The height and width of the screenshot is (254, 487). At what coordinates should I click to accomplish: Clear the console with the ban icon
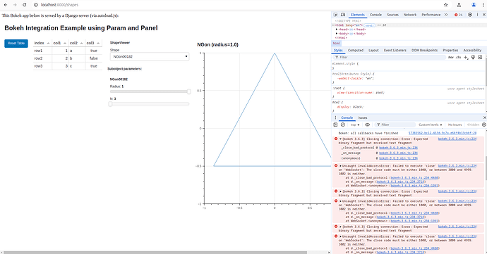(x=343, y=125)
